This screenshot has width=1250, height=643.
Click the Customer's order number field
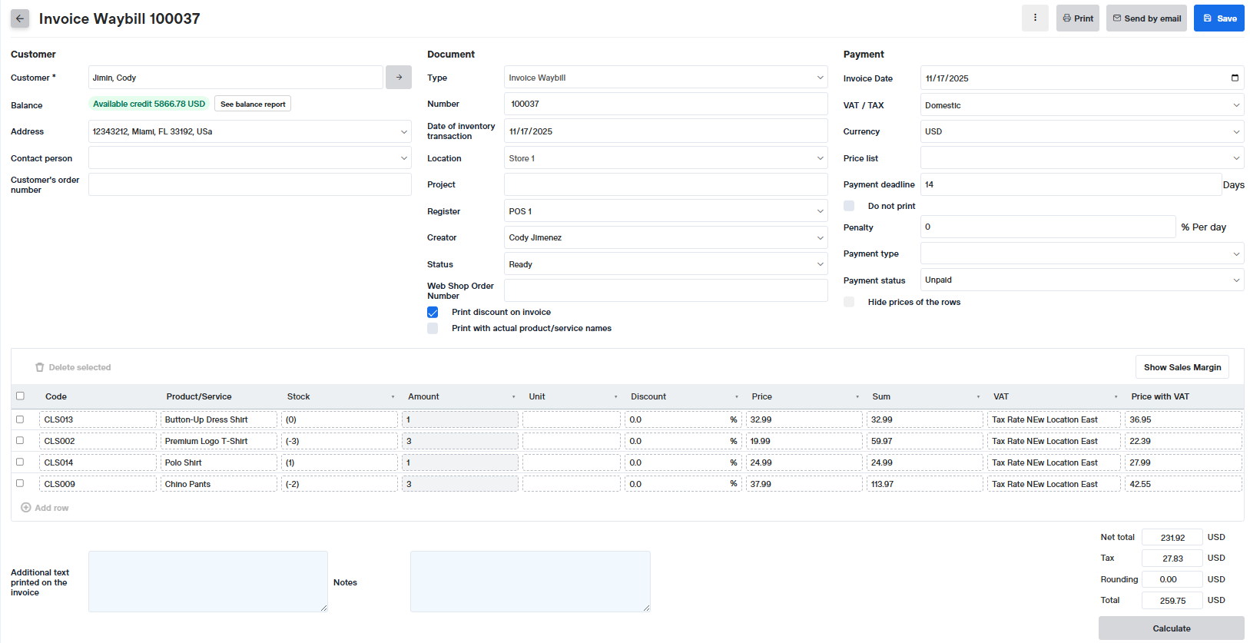pos(250,184)
